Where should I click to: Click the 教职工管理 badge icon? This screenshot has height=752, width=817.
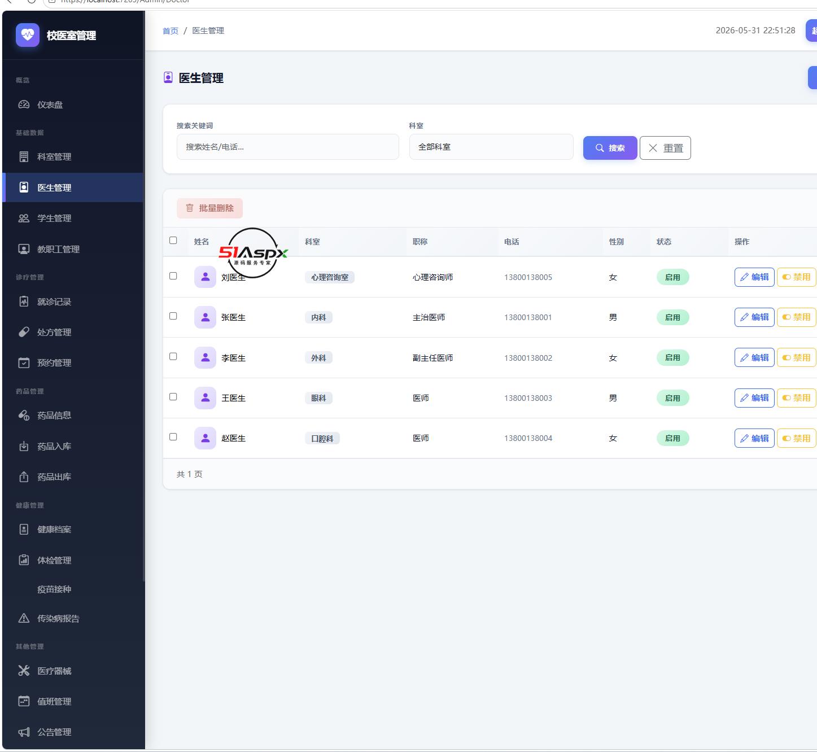pyautogui.click(x=24, y=249)
